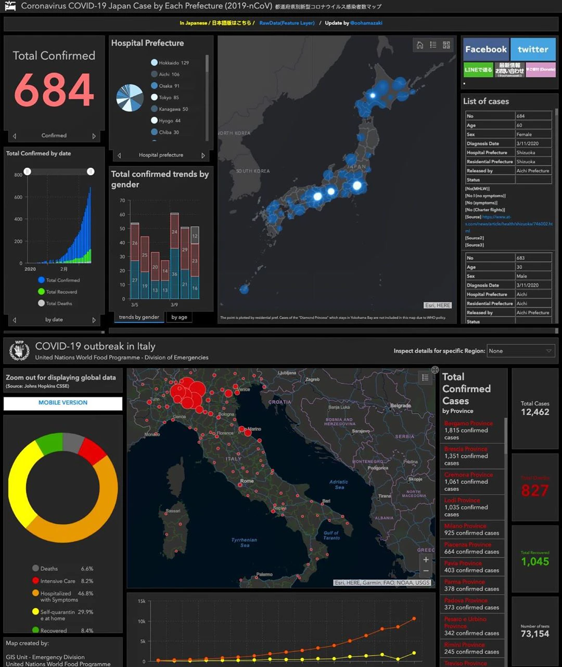Toggle Aichi 106 in pie legend
The width and height of the screenshot is (562, 667).
pos(165,74)
